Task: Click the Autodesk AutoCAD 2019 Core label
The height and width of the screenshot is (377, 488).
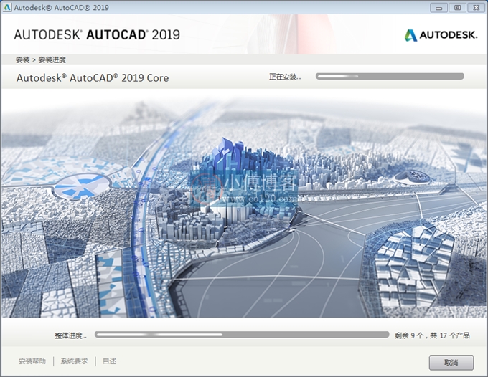Action: 93,77
